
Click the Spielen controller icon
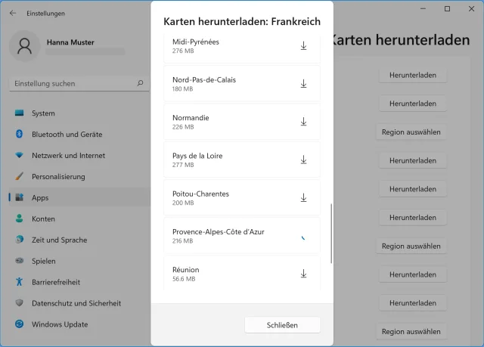[19, 261]
